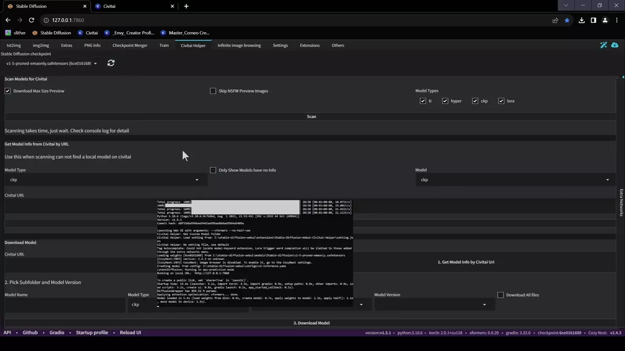Open the Stable Diffusion checkpoint dropdown

pos(51,63)
